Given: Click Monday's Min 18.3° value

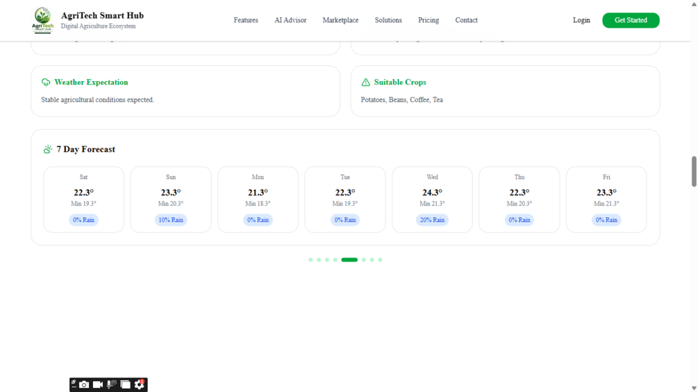Looking at the screenshot, I should (258, 203).
